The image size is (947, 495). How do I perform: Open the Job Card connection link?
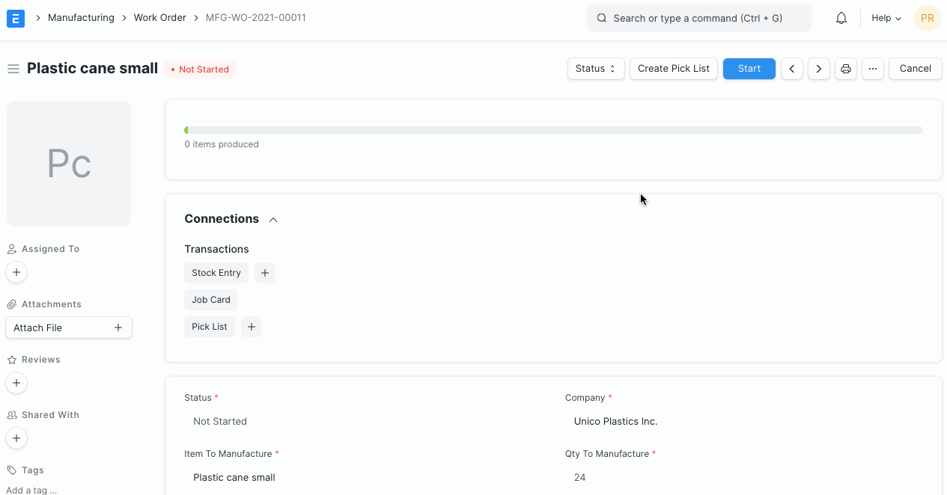tap(211, 300)
